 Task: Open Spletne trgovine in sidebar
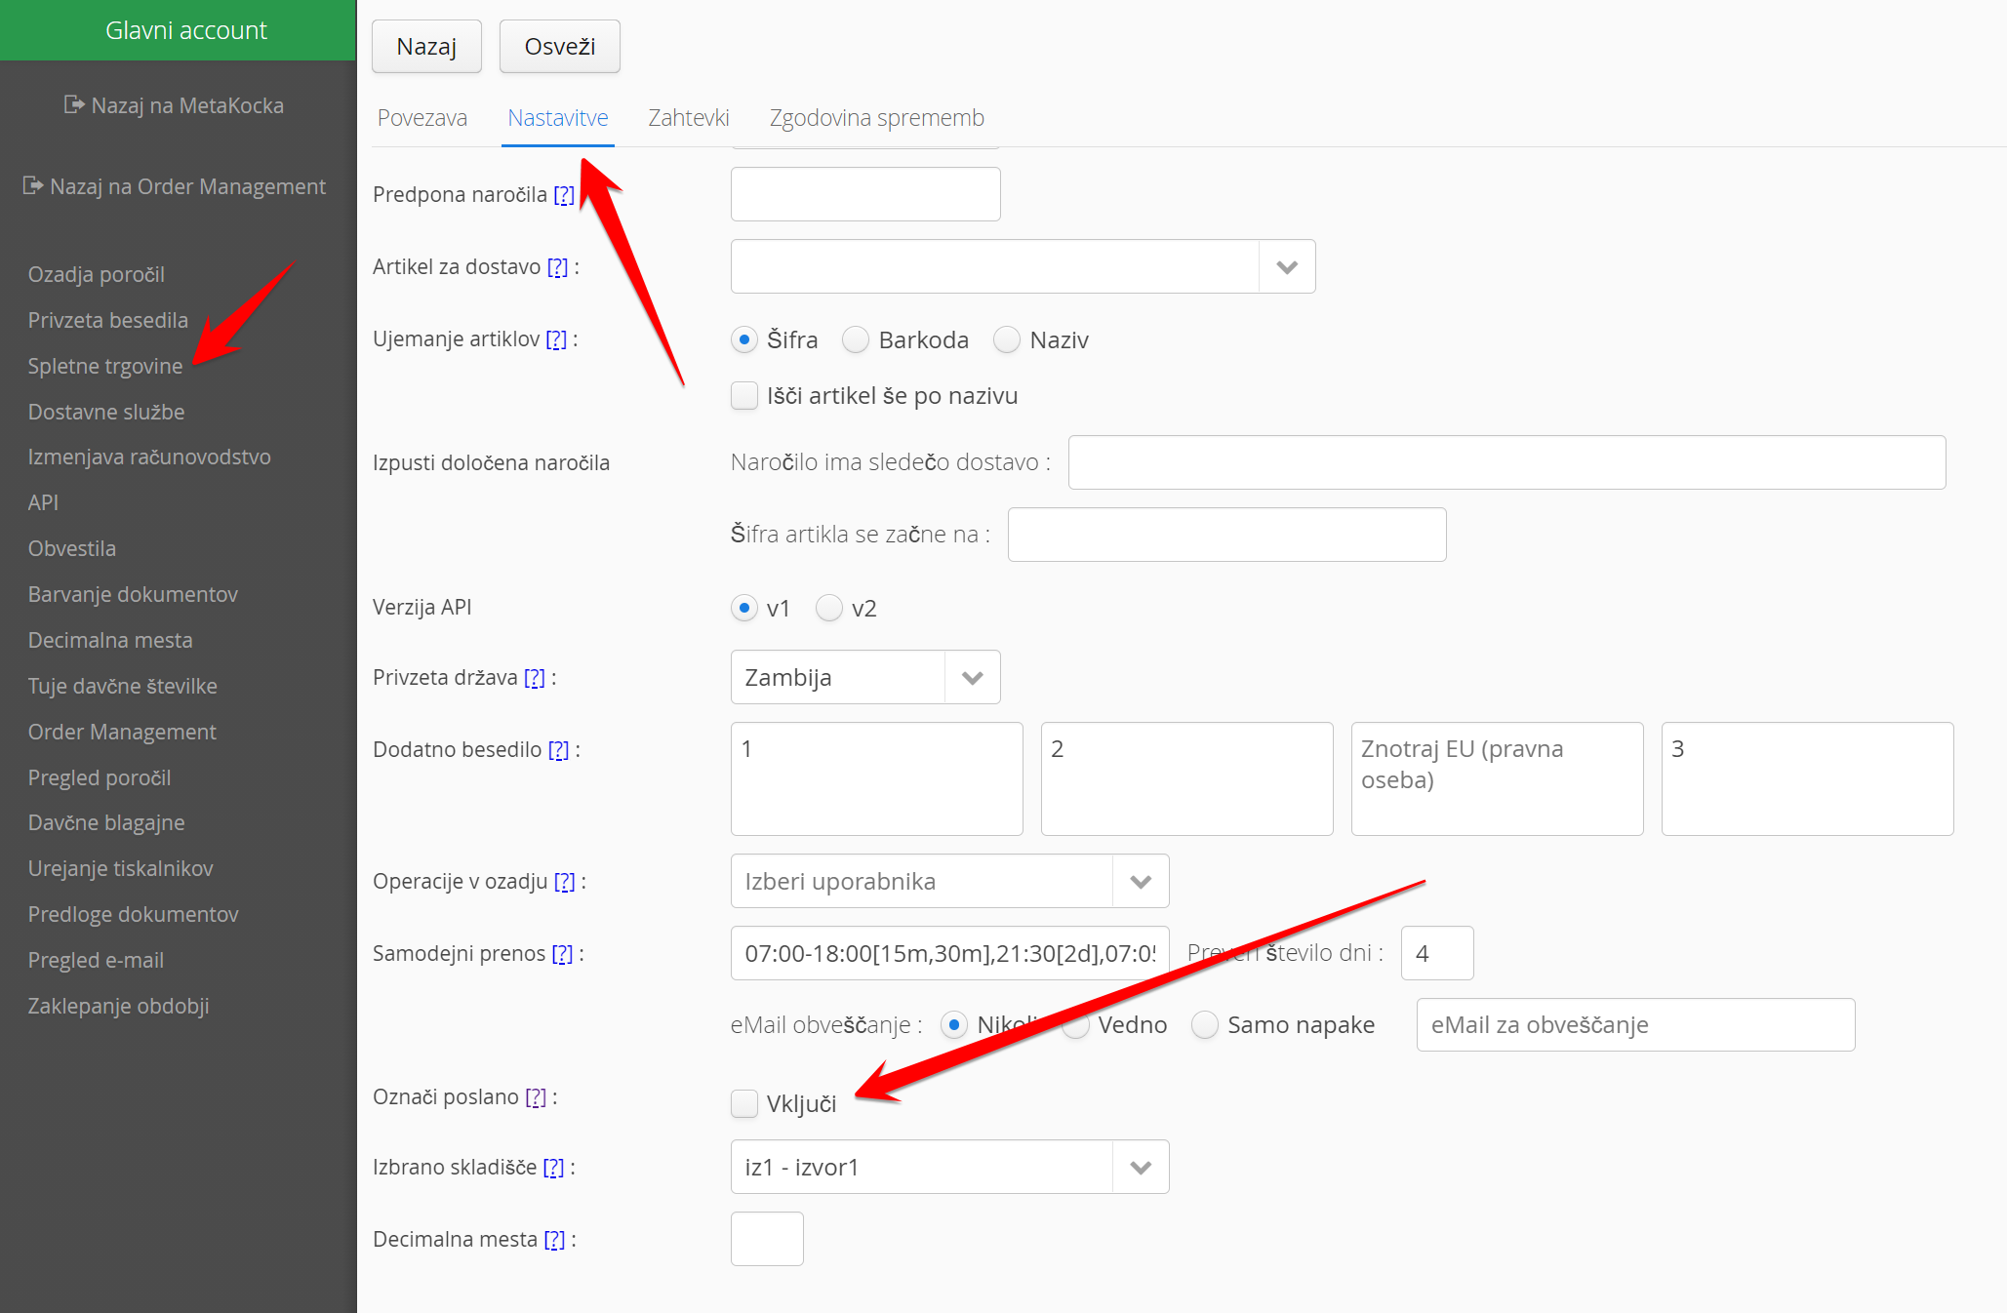point(105,366)
